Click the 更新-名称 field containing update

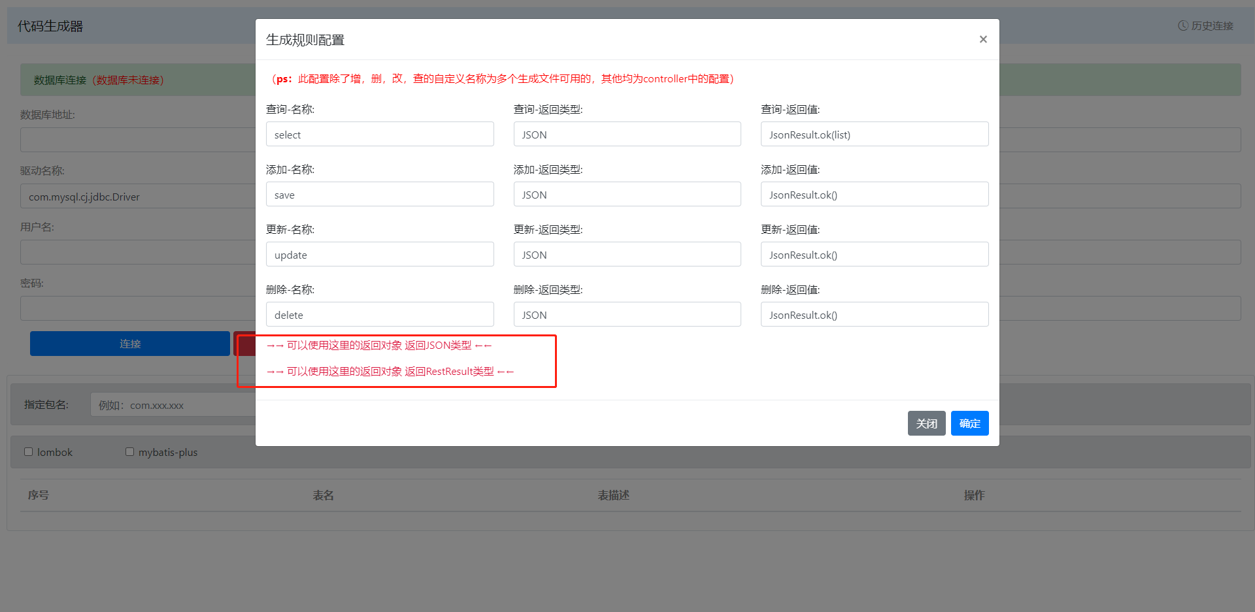380,254
